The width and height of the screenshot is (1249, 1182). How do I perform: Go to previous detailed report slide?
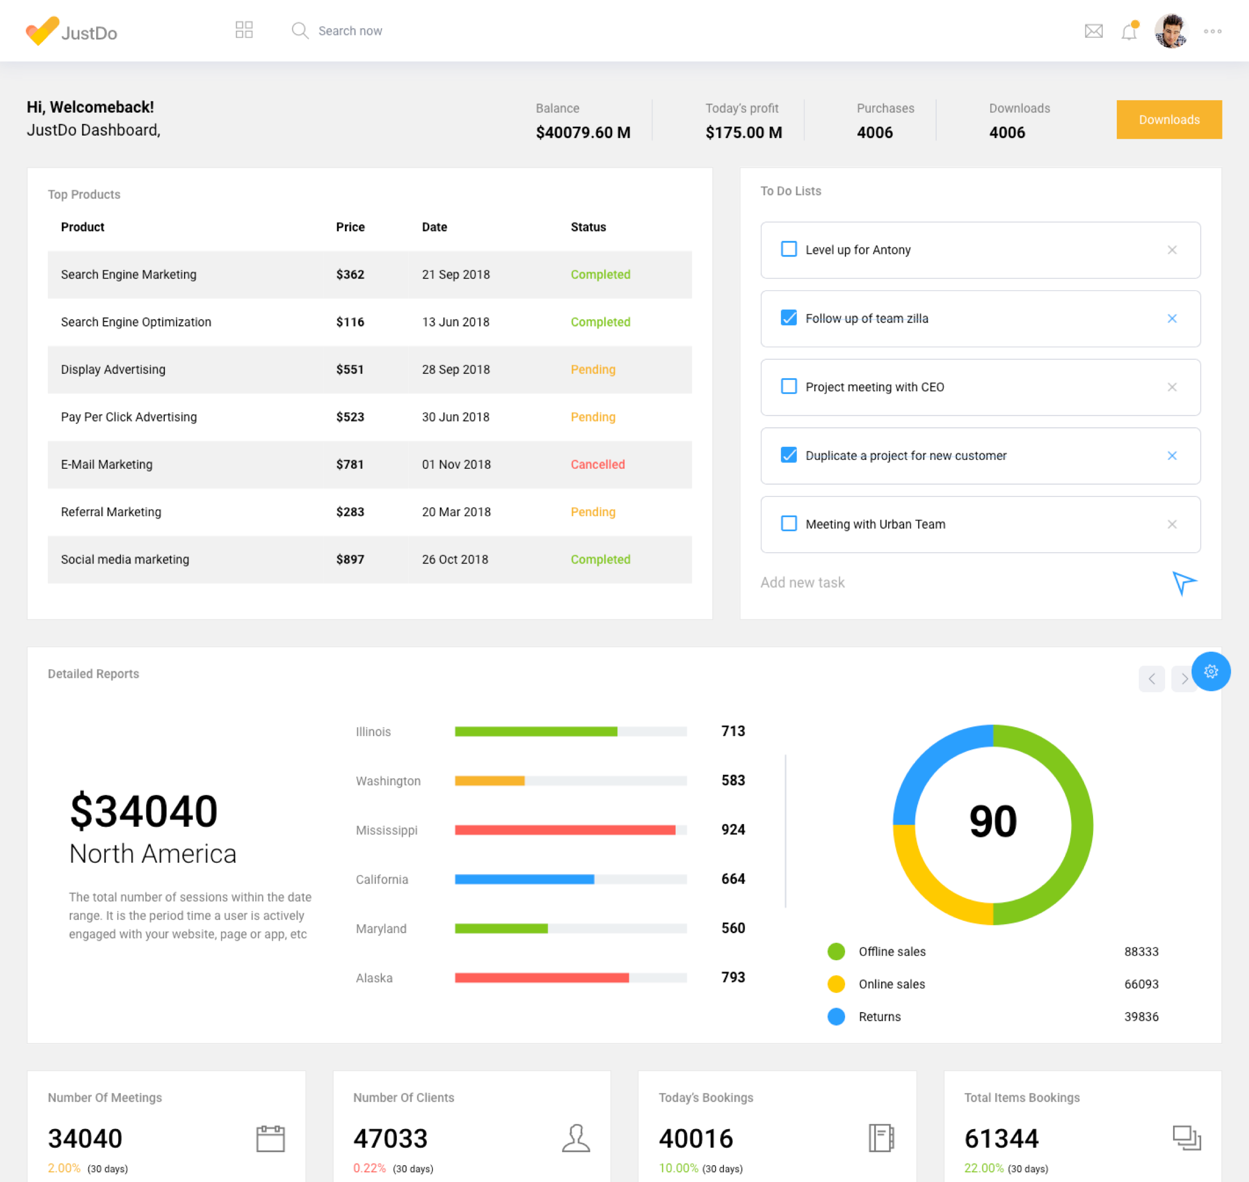click(1151, 679)
